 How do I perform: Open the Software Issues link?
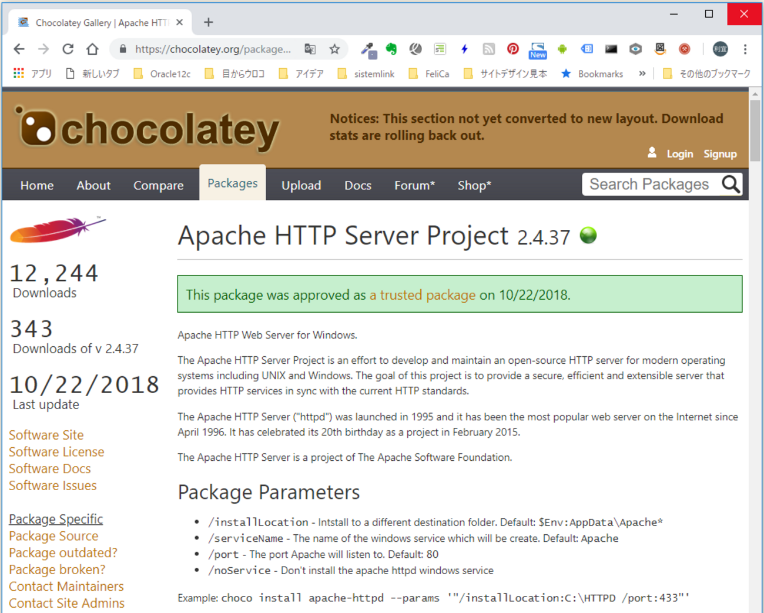pos(53,485)
